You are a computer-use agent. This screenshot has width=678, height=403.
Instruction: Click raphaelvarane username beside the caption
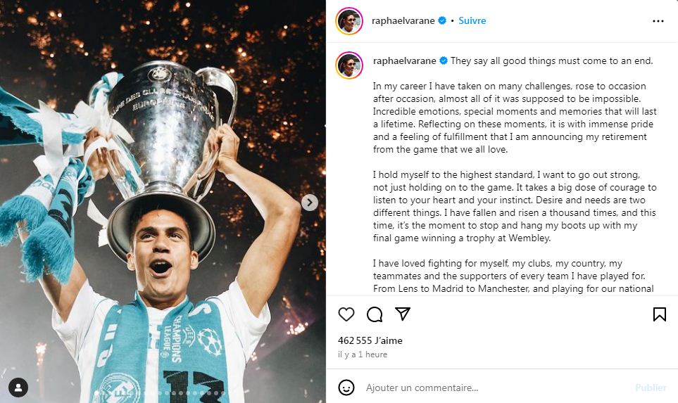click(x=403, y=60)
